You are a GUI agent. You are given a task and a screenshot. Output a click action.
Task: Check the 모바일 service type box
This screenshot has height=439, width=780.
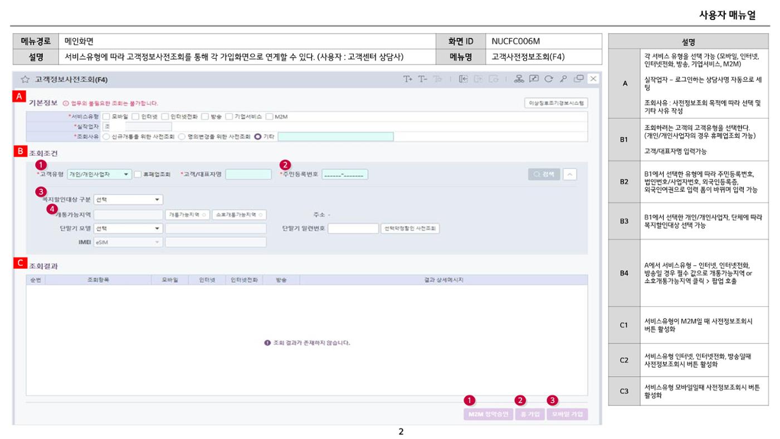click(106, 117)
